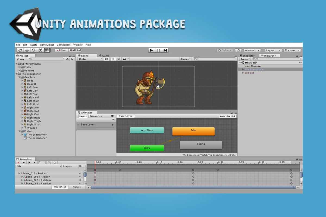Enable animation record button

tap(18, 162)
